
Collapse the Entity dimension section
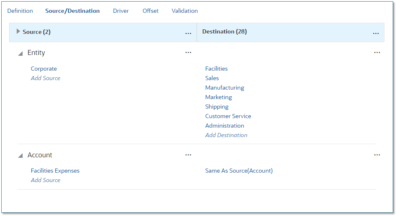[20, 53]
